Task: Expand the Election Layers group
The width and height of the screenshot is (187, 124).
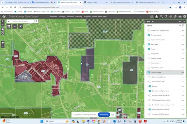Action: [147, 63]
